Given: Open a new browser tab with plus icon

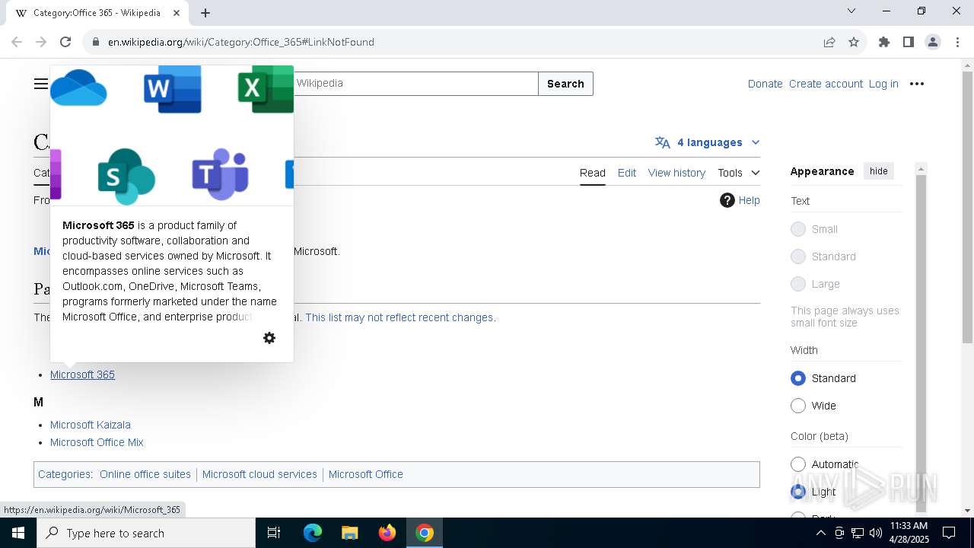Looking at the screenshot, I should point(205,12).
